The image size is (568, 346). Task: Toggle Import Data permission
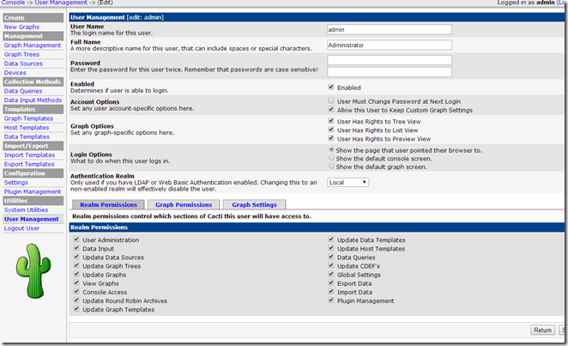click(x=331, y=291)
